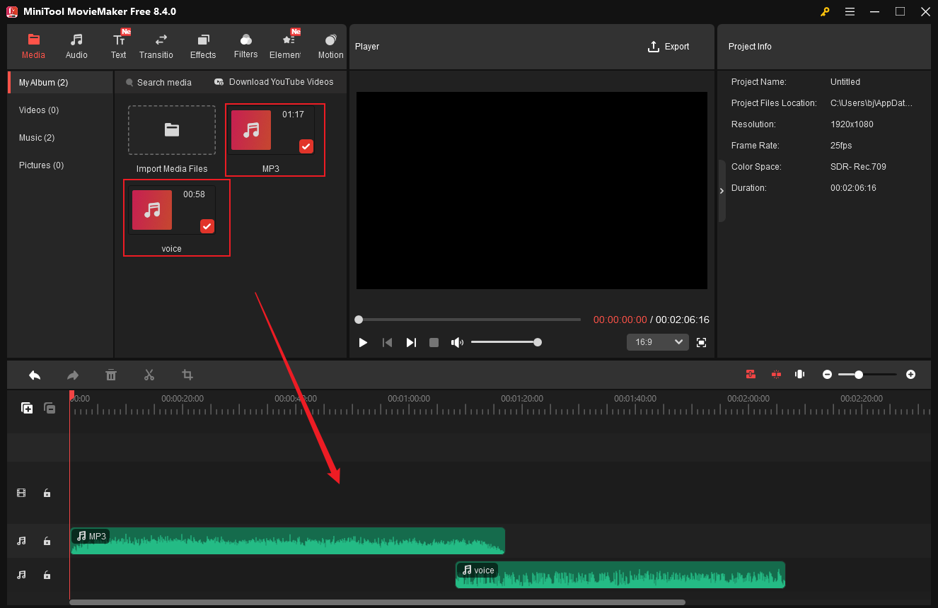
Task: Open the Crop tool on the timeline toolbar
Action: [x=187, y=375]
